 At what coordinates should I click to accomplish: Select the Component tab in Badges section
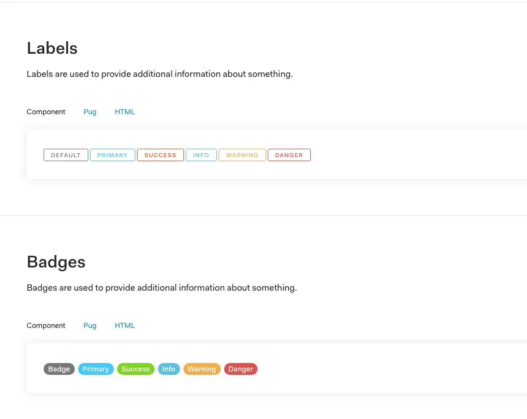click(46, 325)
